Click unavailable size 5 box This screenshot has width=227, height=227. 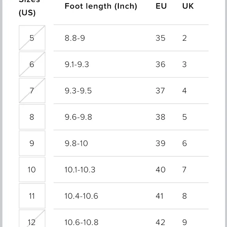[x=32, y=38]
